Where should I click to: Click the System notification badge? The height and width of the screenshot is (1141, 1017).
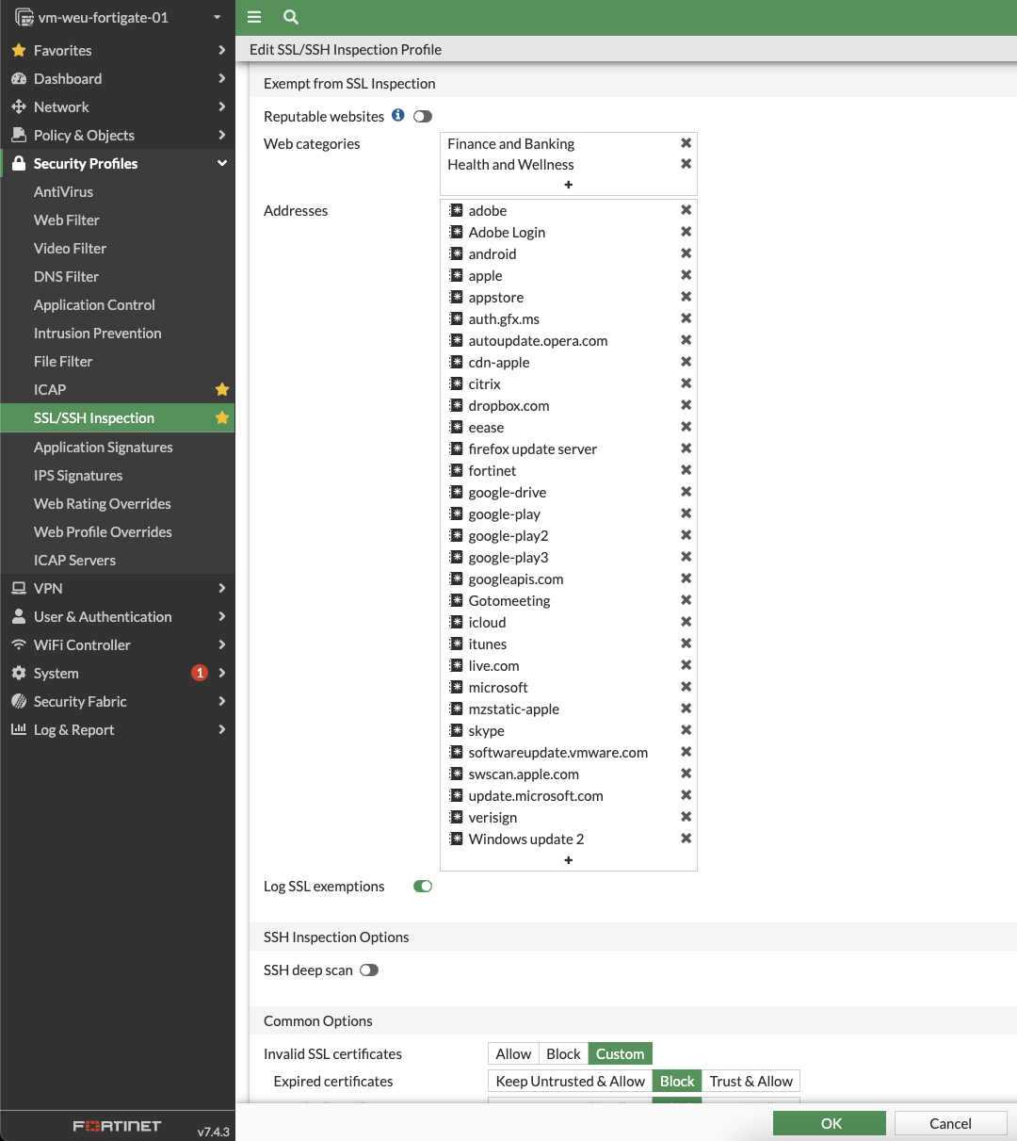(x=200, y=673)
